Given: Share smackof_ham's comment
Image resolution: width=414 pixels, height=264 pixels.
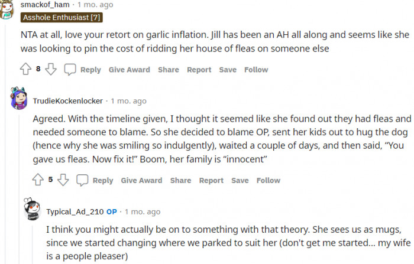Looking at the screenshot, I should point(168,70).
